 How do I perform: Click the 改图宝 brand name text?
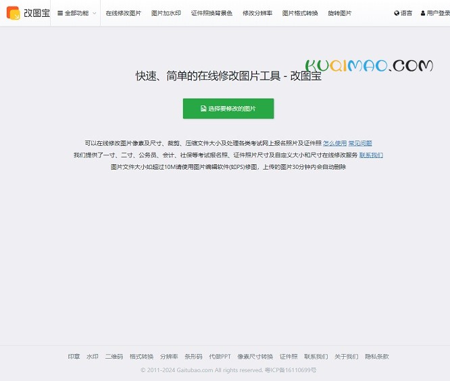pos(36,14)
